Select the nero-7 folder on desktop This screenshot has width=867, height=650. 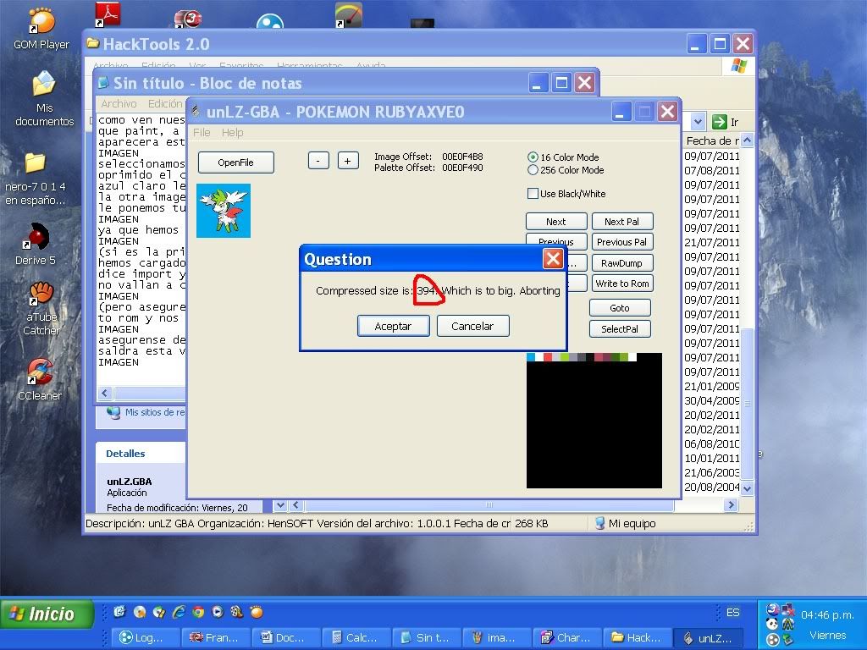tap(35, 178)
